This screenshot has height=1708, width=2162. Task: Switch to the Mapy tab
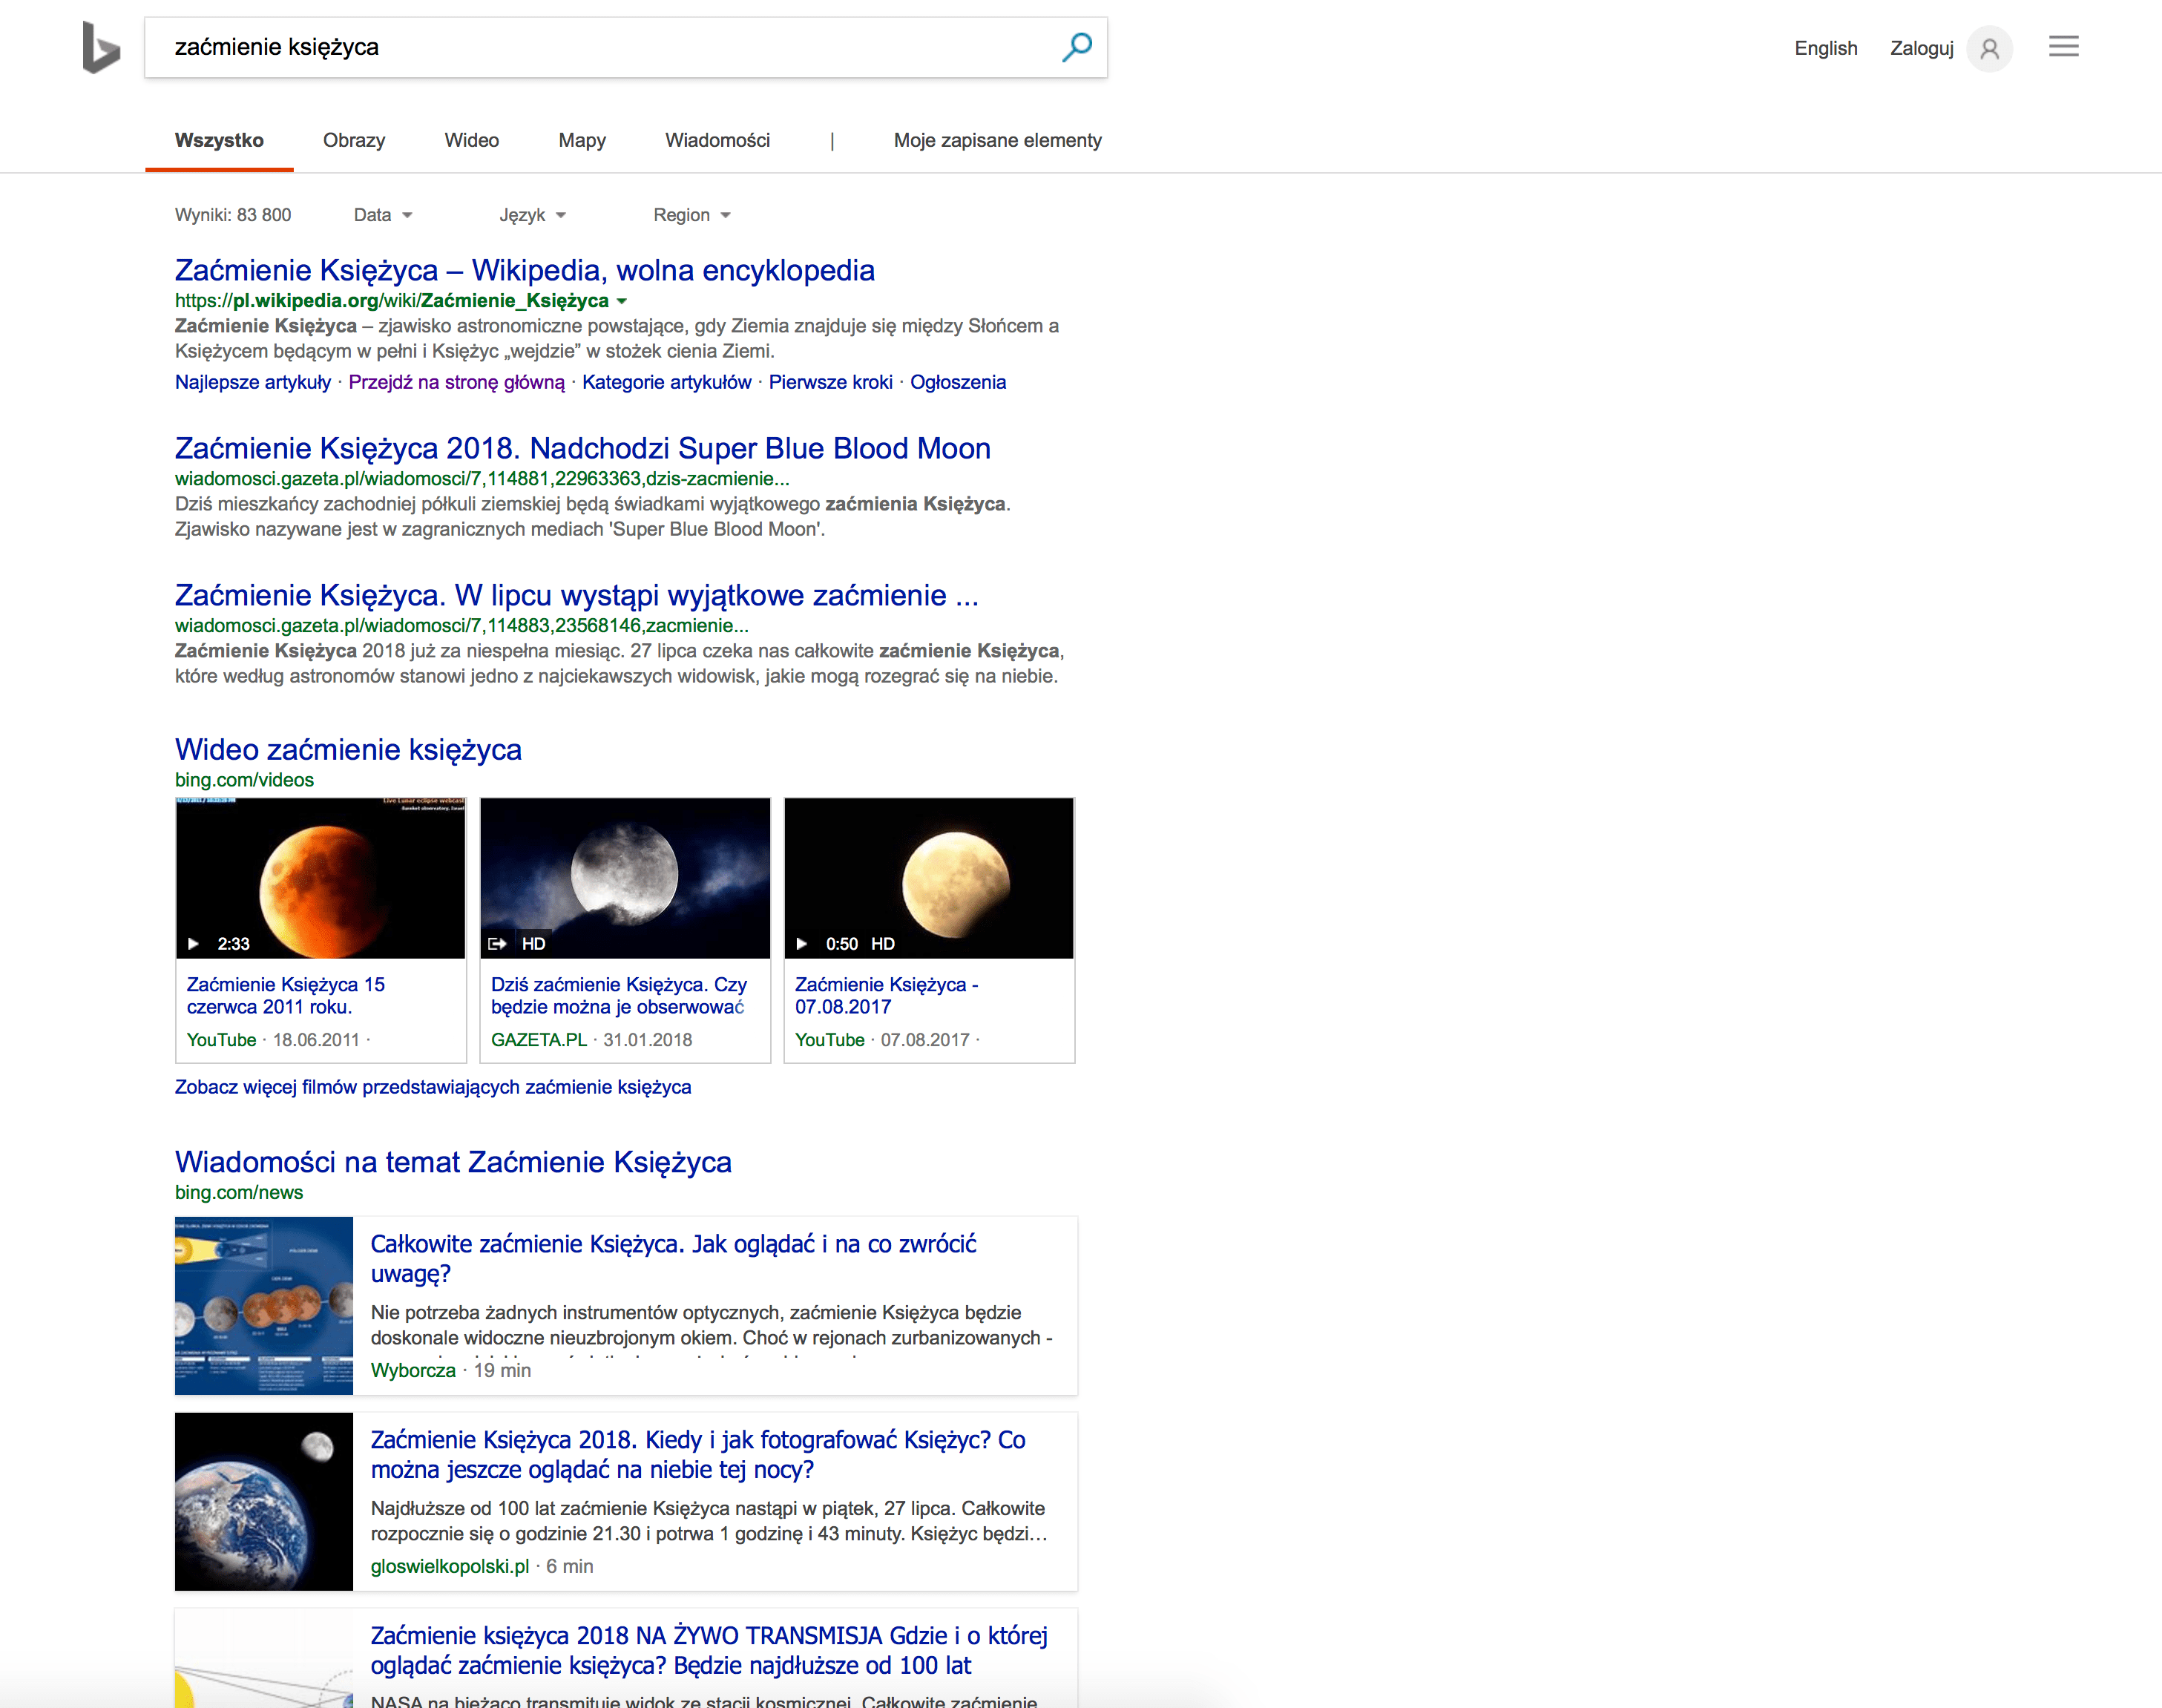click(582, 140)
